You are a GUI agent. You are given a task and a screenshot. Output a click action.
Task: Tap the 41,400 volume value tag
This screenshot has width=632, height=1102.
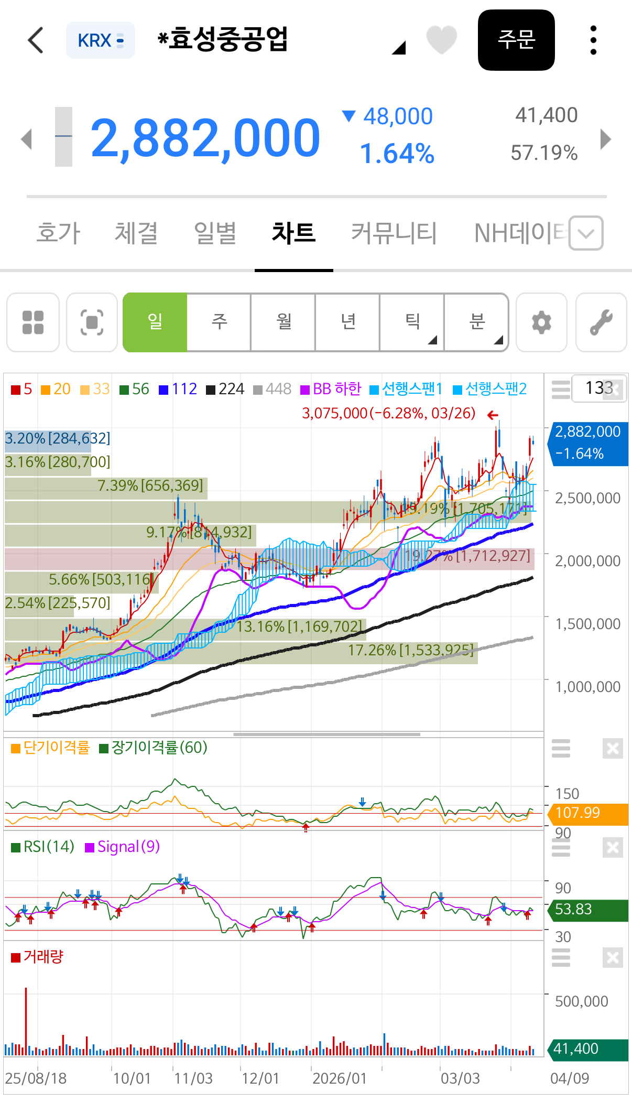click(x=587, y=1049)
